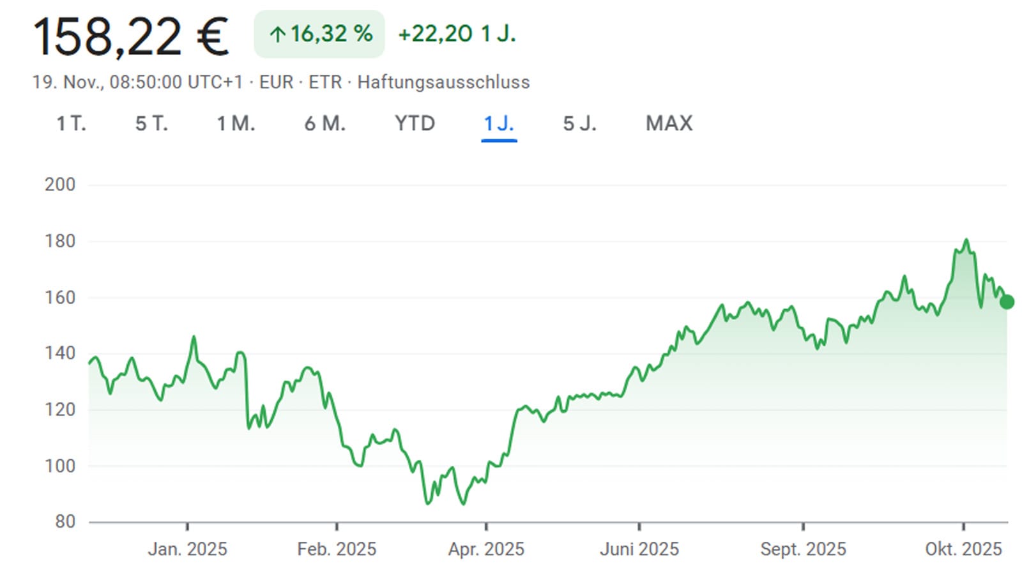
Task: Click the Apr. 2025 axis label
Action: coord(486,549)
